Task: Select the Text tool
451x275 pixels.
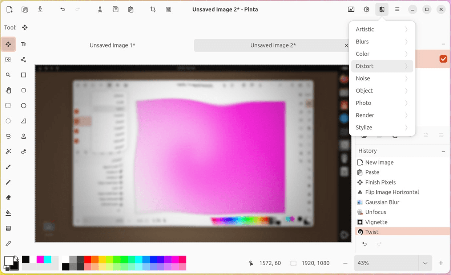Action: click(24, 44)
